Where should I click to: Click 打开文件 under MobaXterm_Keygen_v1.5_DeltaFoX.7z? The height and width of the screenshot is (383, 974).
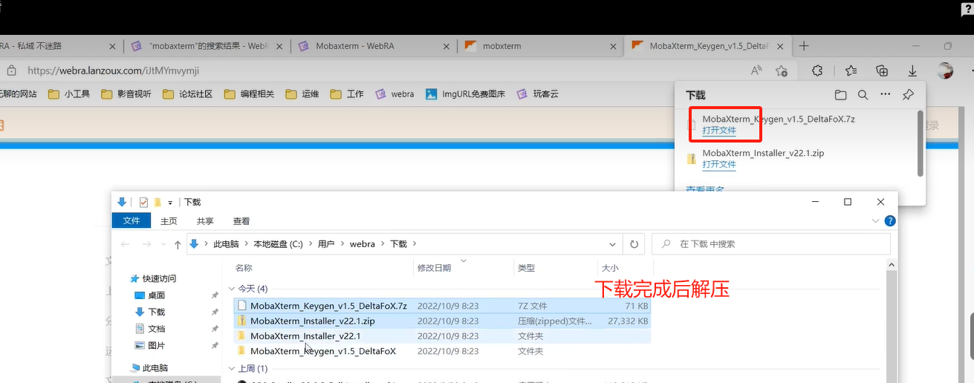pyautogui.click(x=719, y=131)
